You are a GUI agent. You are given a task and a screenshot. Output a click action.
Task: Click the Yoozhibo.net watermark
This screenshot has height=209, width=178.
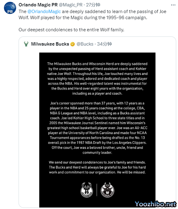tap(155, 204)
